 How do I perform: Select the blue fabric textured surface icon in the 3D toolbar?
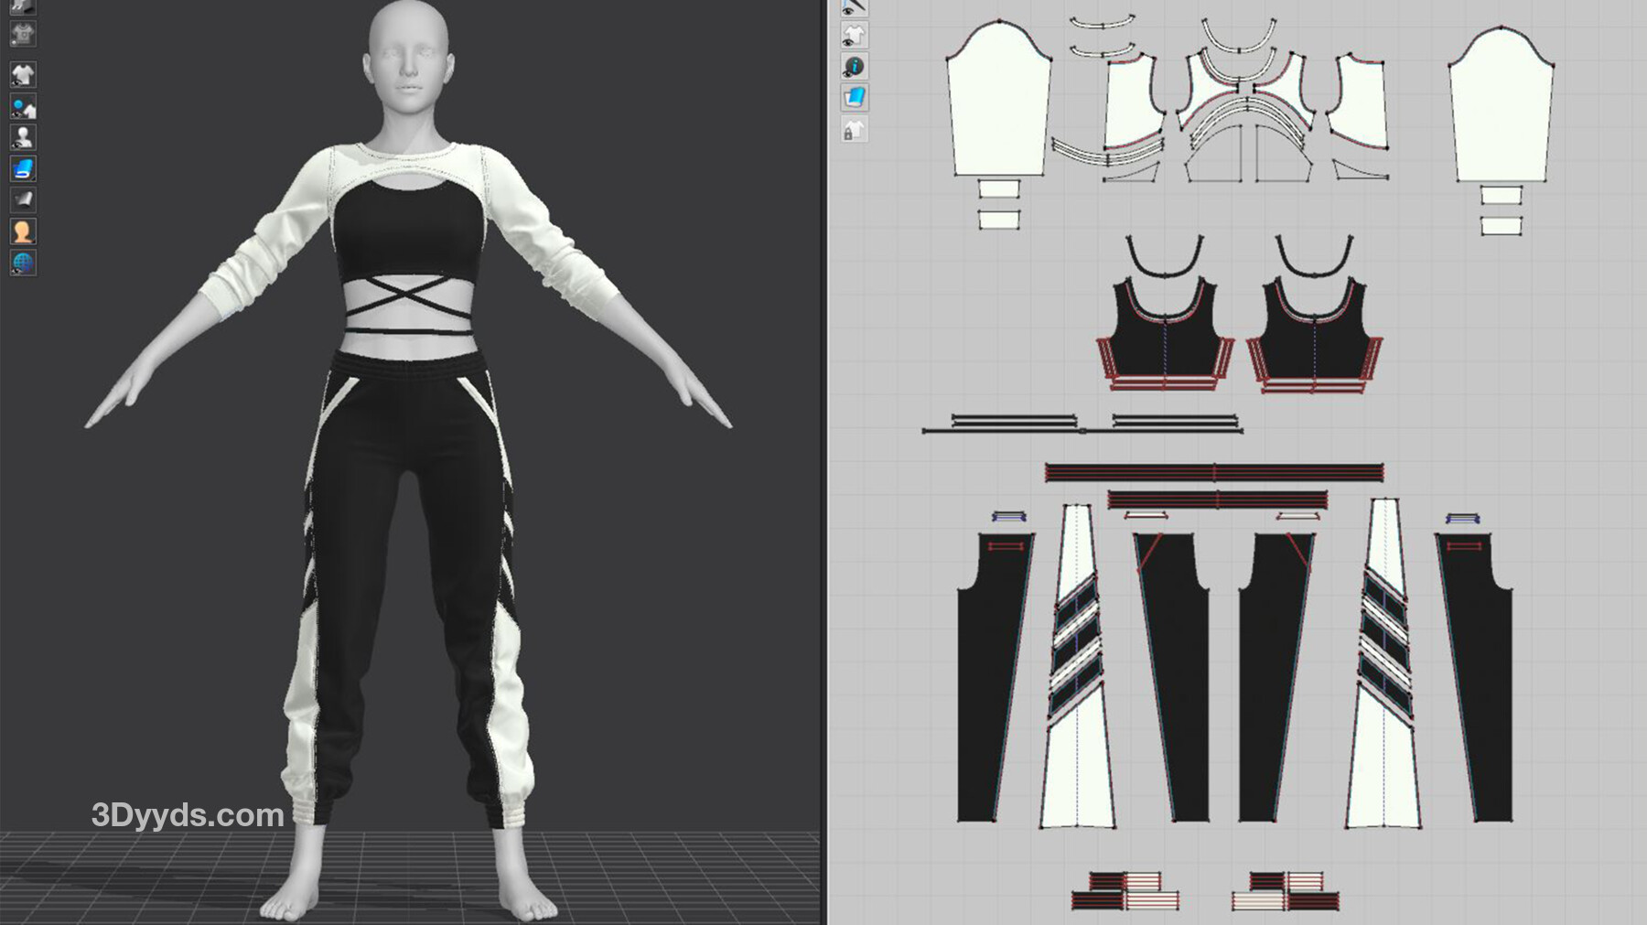(23, 168)
